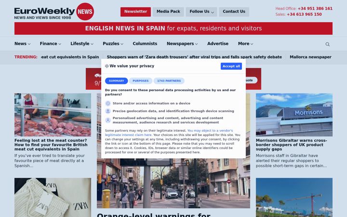Click the Zara clothing tags thumbnail

click(53, 197)
